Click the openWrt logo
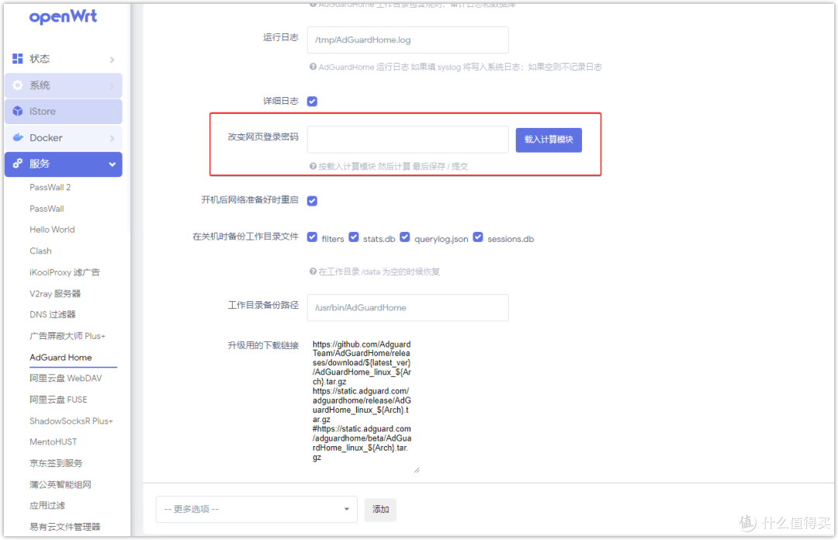The height and width of the screenshot is (540, 838). [62, 17]
